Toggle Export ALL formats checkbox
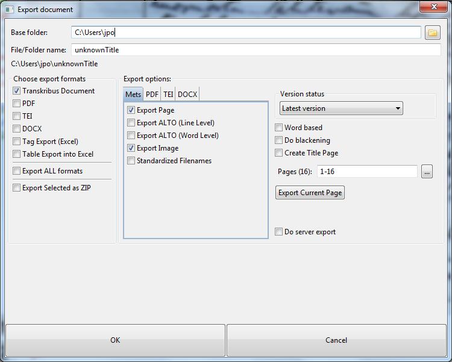Viewport: 452px width, 362px height. coord(16,171)
